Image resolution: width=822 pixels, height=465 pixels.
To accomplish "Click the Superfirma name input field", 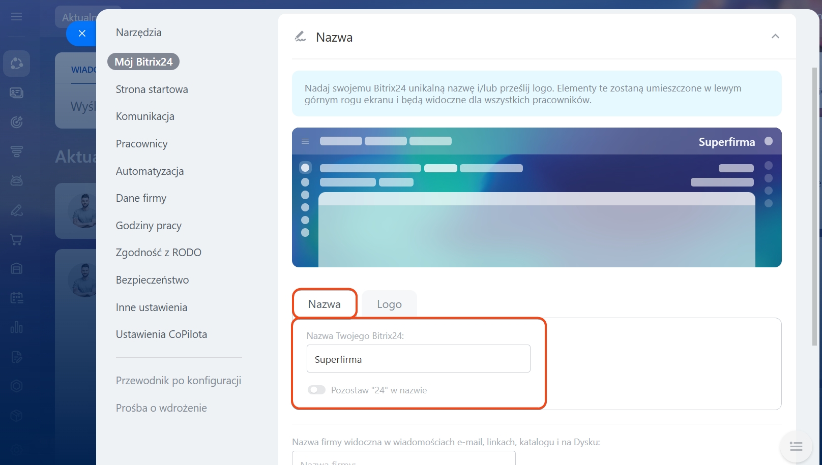I will click(419, 359).
